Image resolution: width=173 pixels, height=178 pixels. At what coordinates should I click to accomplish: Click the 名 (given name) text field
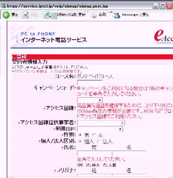(129, 154)
